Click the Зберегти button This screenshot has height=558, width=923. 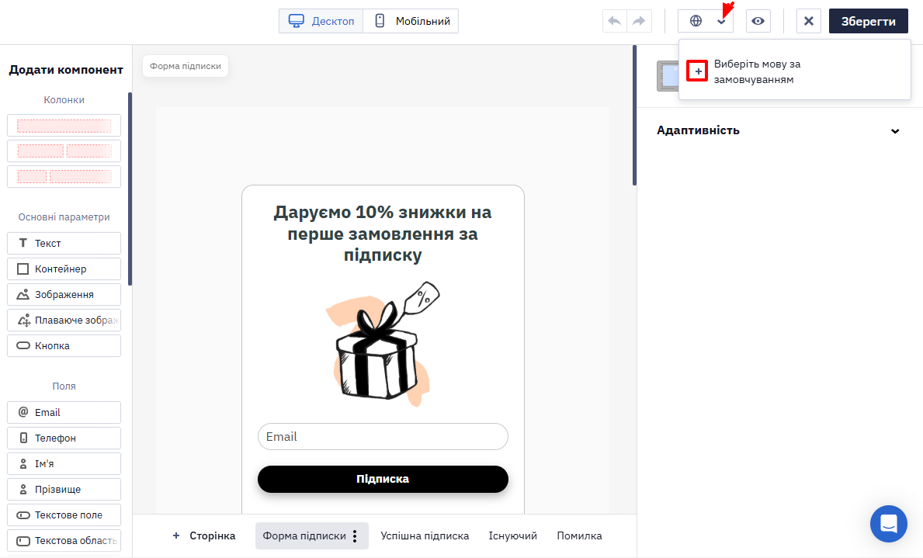(x=868, y=21)
